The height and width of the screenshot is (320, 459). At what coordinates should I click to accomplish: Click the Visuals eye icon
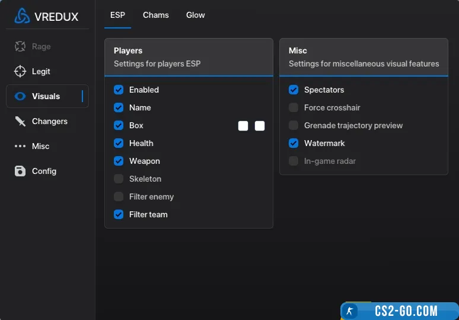20,96
